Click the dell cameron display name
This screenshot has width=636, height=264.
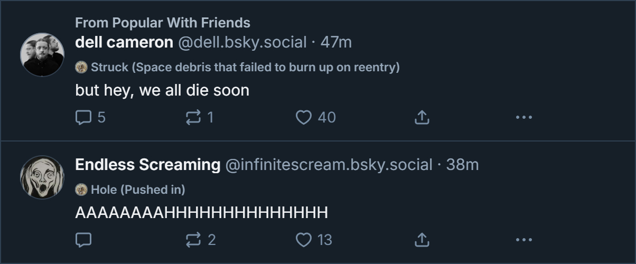coord(124,42)
